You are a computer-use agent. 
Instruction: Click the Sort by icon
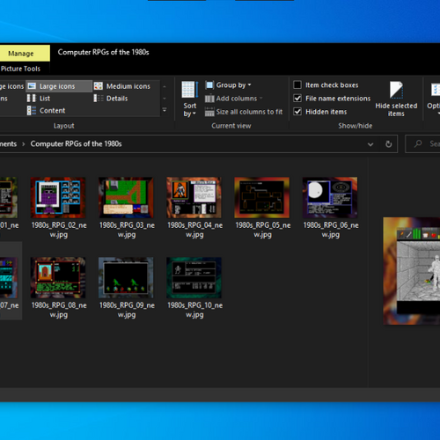190,90
